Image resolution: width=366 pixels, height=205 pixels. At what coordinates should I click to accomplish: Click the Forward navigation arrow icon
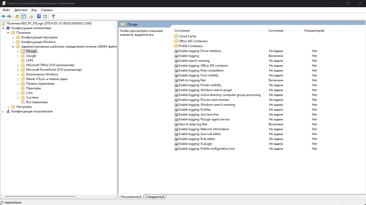[10, 16]
